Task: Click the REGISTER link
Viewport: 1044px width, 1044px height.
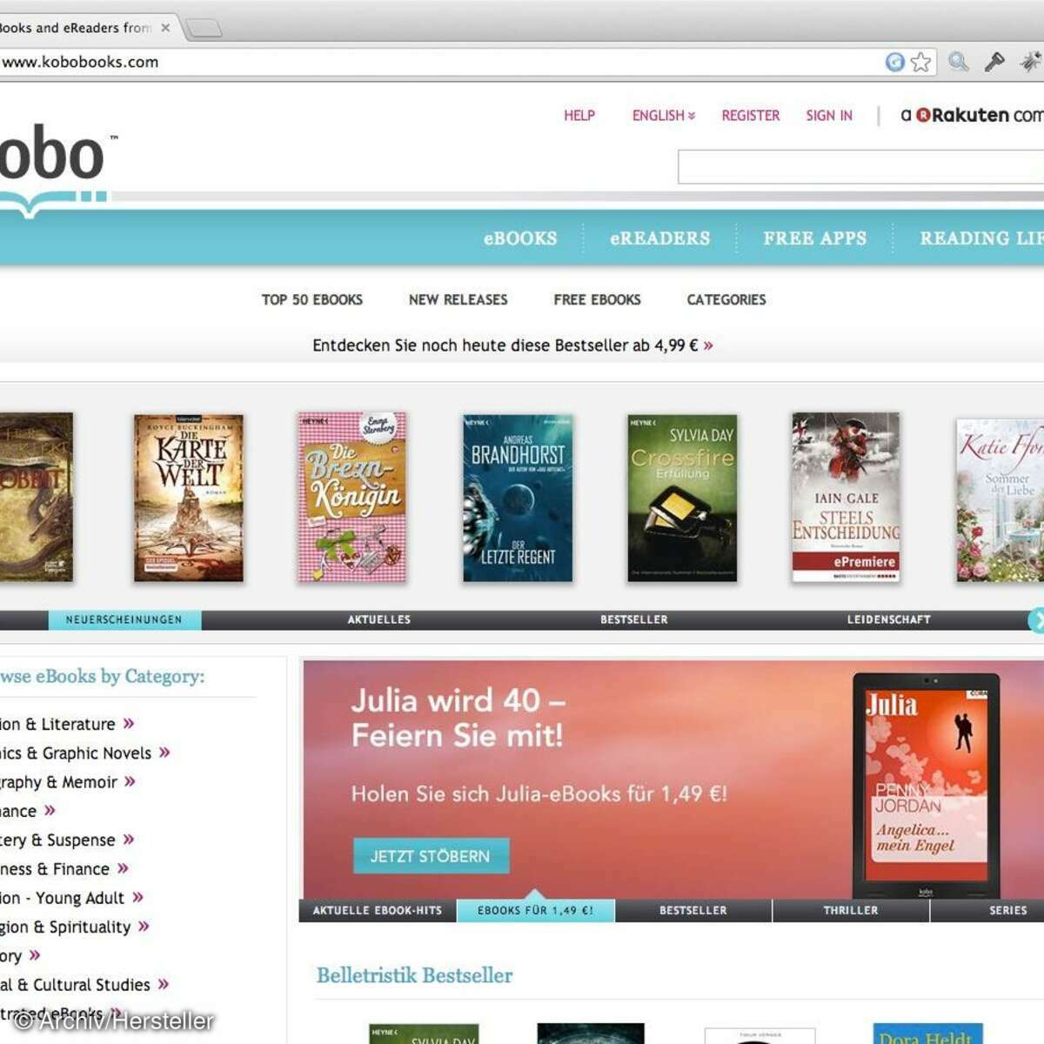Action: (750, 116)
